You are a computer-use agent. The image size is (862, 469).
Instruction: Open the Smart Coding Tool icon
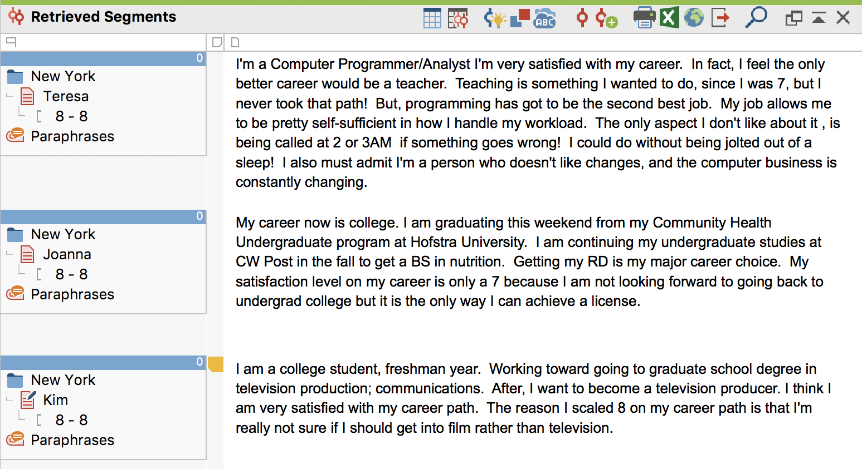pyautogui.click(x=458, y=18)
